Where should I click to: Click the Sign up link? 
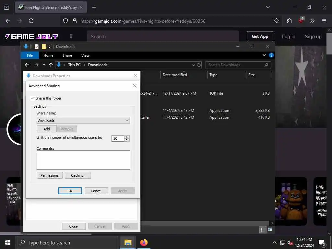click(313, 37)
